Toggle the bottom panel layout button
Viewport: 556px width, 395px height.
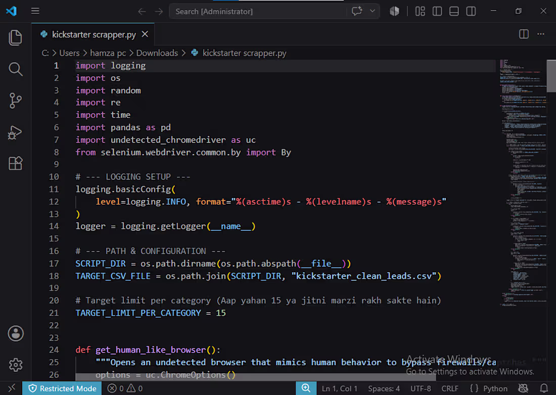coord(454,11)
